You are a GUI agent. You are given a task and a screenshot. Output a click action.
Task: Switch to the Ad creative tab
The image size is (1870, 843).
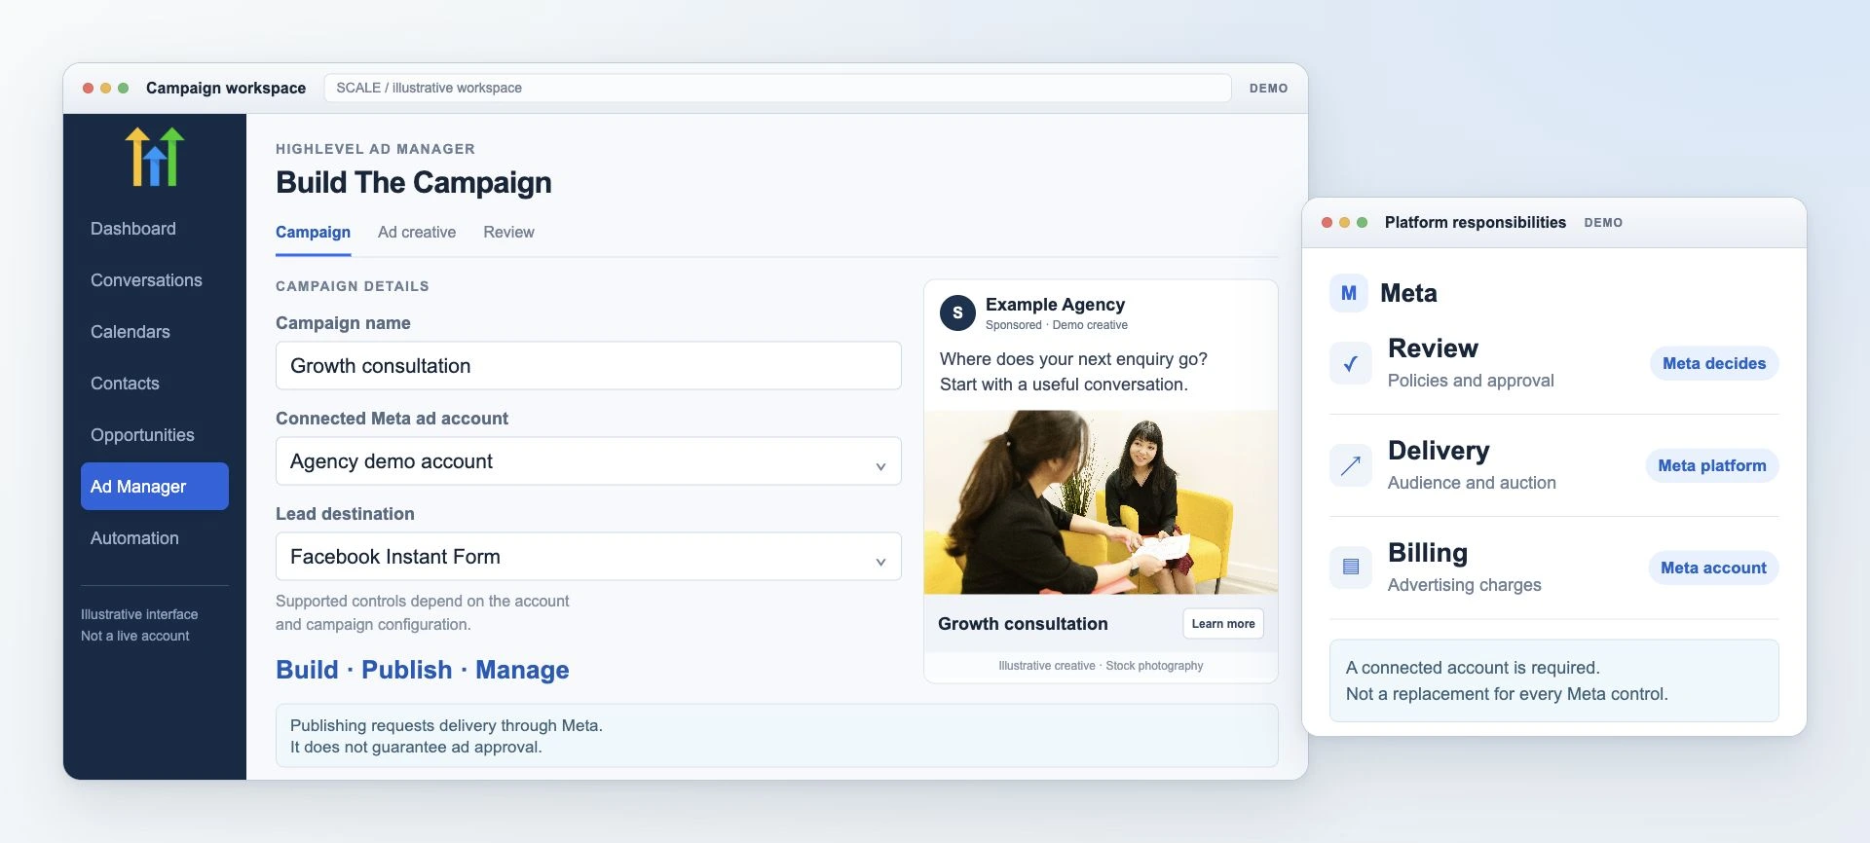417,233
